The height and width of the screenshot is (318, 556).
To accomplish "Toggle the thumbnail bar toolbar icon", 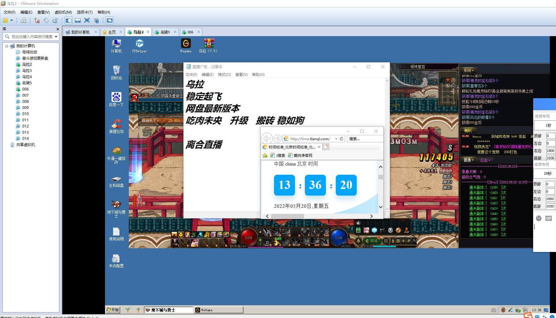I will (x=78, y=20).
